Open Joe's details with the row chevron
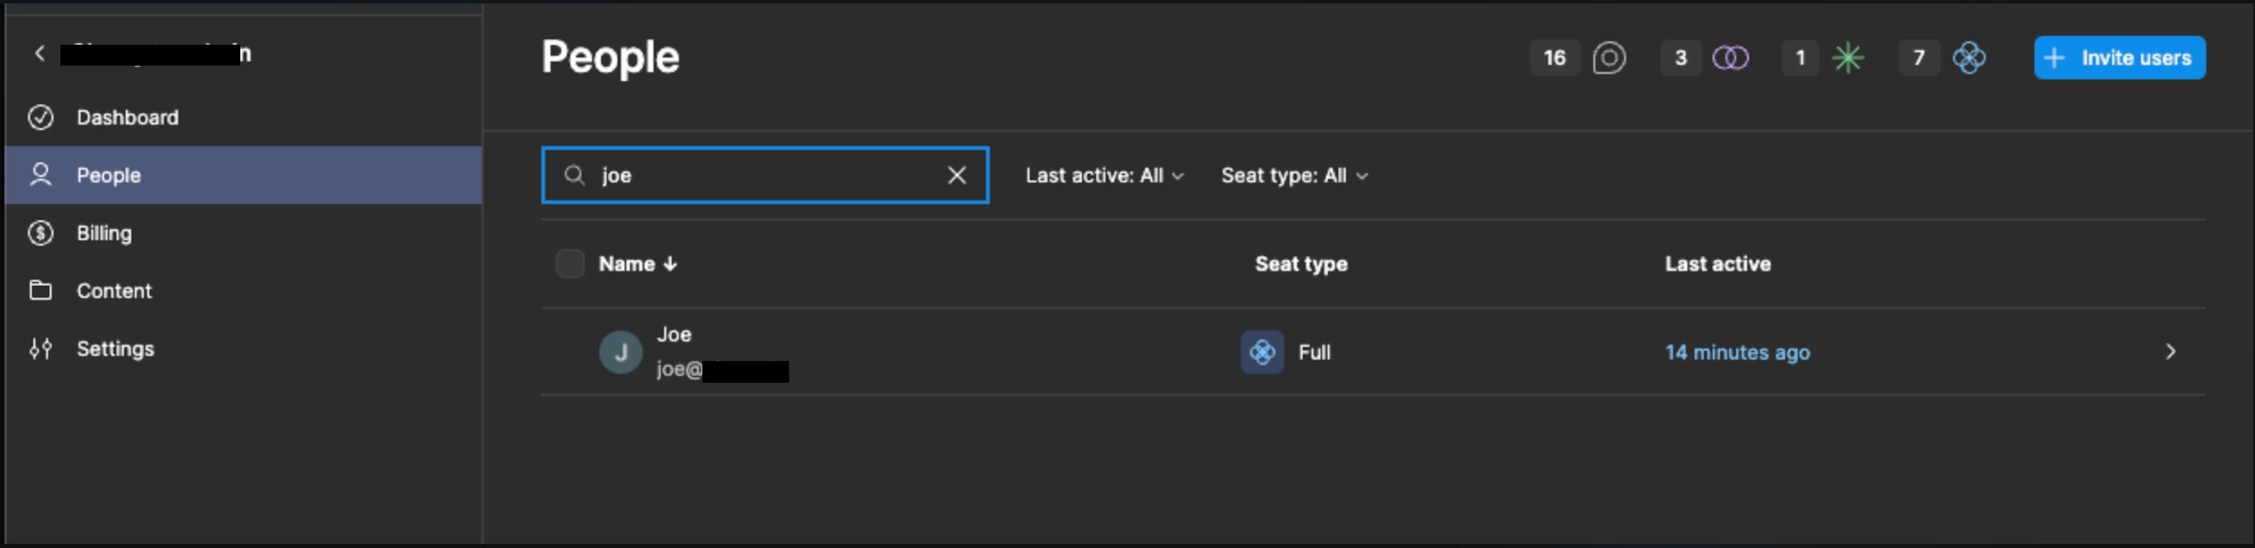 point(2170,352)
